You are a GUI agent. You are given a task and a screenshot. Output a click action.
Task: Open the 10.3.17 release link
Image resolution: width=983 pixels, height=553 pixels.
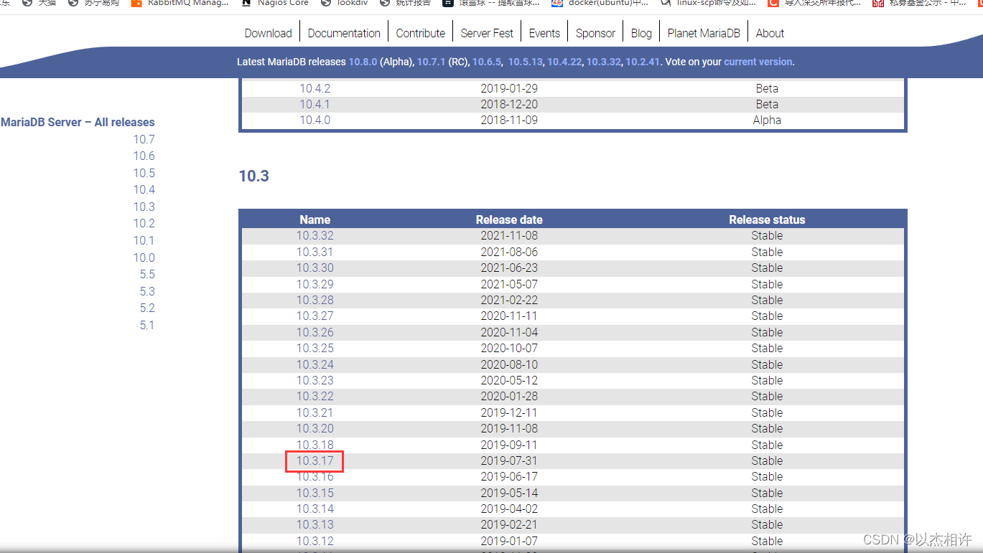(x=315, y=461)
